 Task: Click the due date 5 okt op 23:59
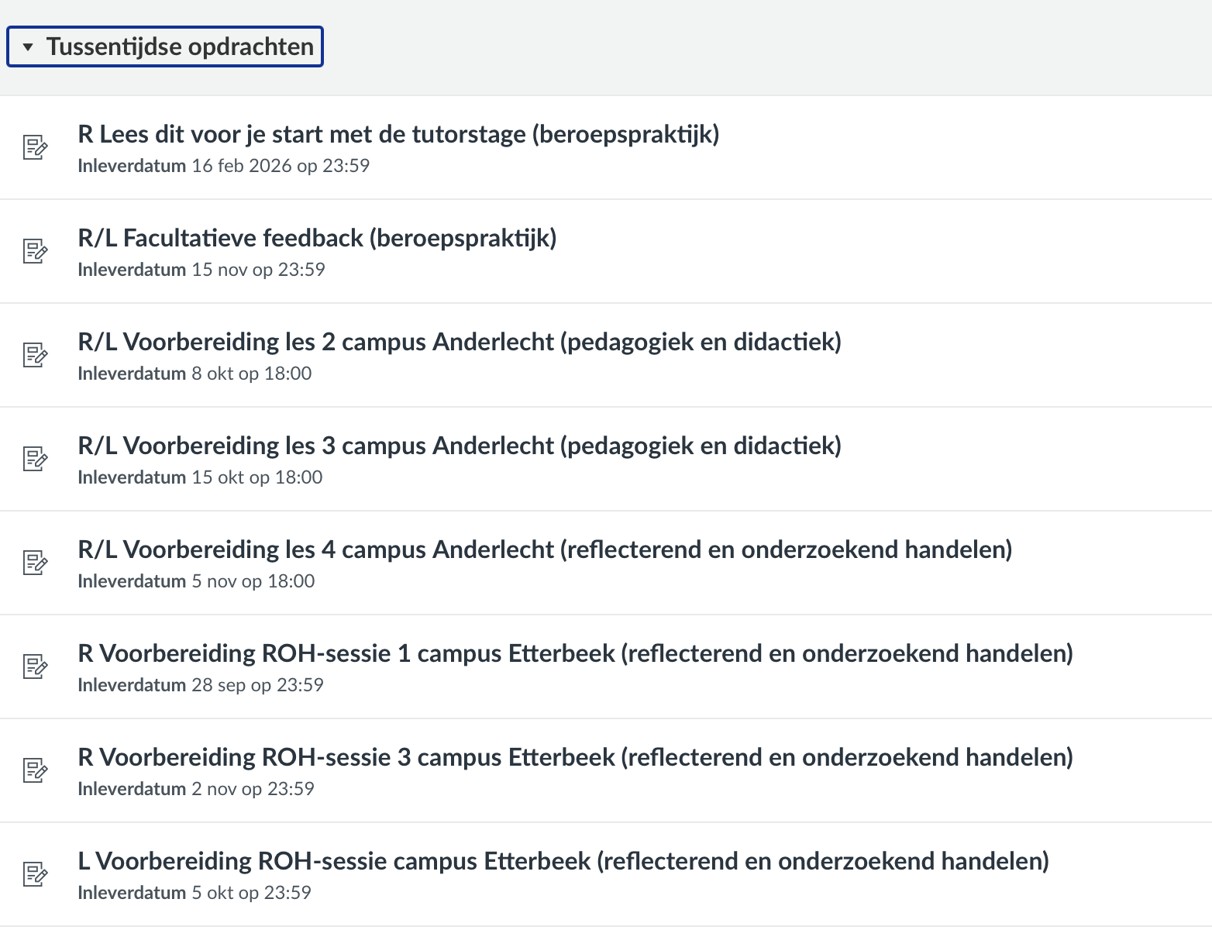251,893
